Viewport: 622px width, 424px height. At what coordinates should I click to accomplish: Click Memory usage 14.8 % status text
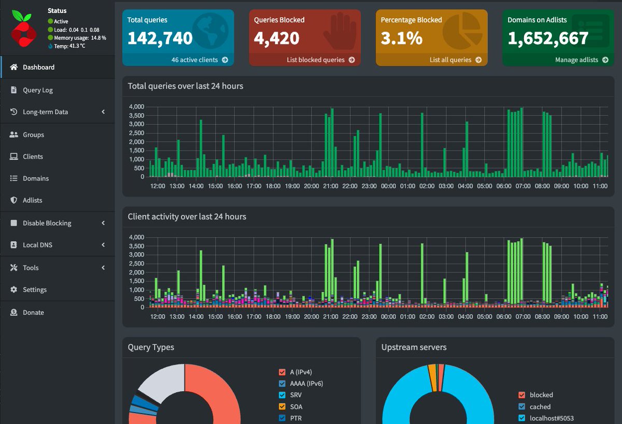coord(80,38)
